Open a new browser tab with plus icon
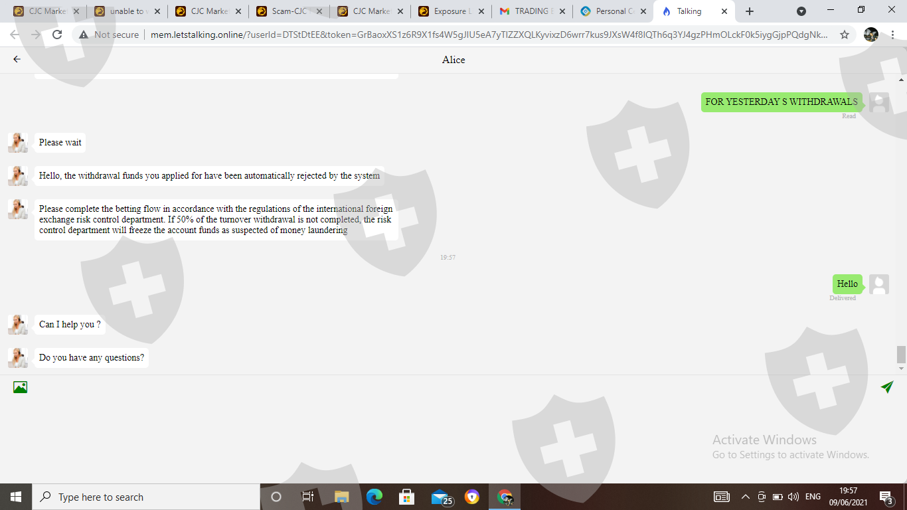This screenshot has width=907, height=510. (750, 11)
